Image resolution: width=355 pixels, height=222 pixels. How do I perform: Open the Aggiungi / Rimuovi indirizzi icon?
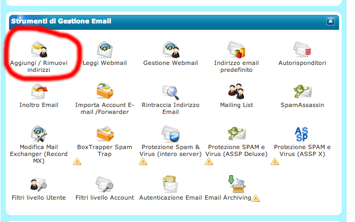click(x=39, y=50)
